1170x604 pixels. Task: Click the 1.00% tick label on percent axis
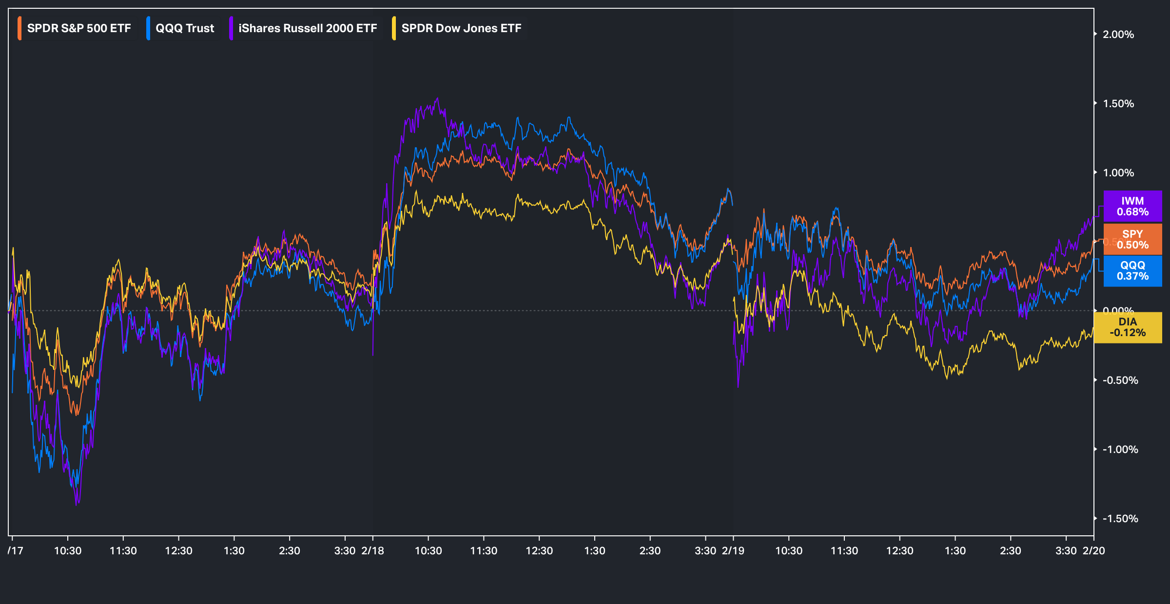coord(1118,173)
